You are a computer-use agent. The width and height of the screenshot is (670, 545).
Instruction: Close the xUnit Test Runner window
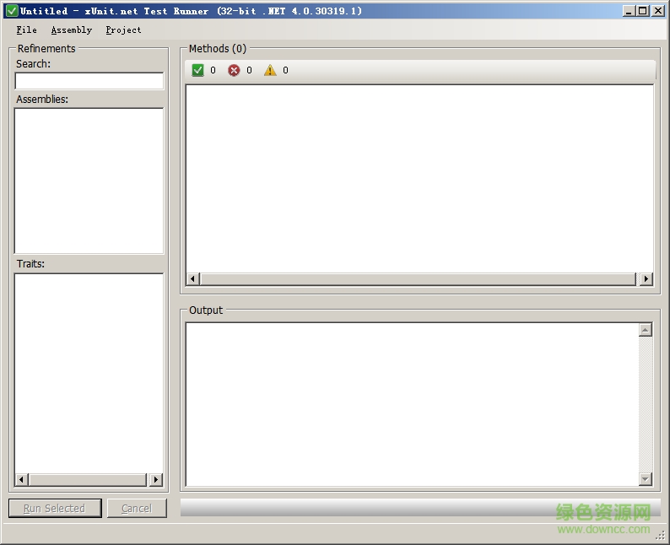pos(657,11)
